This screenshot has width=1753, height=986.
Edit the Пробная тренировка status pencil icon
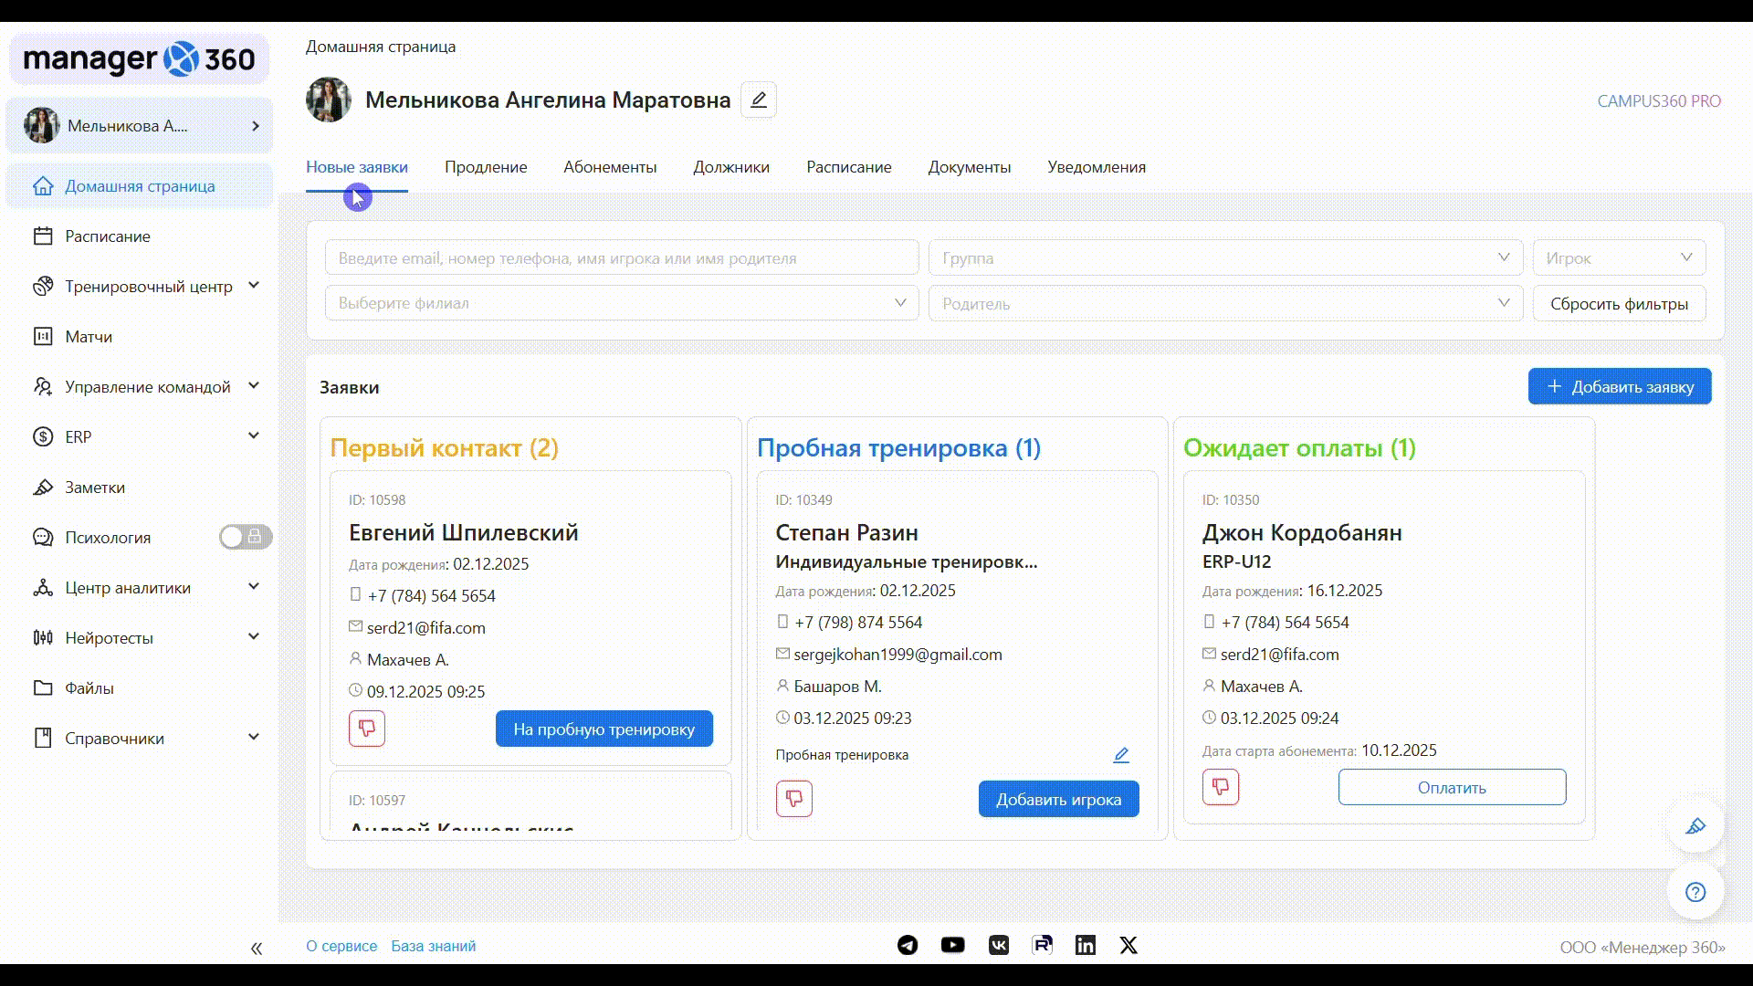coord(1121,755)
